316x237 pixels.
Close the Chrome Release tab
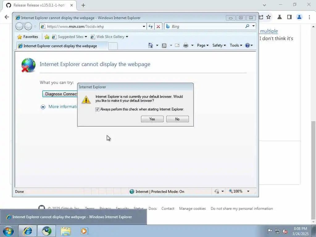pyautogui.click(x=72, y=5)
